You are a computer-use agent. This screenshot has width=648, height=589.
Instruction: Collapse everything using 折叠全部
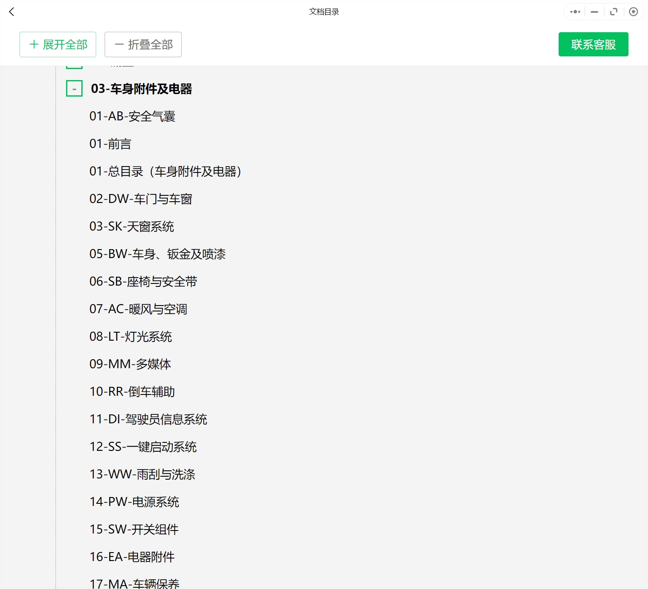coord(143,44)
